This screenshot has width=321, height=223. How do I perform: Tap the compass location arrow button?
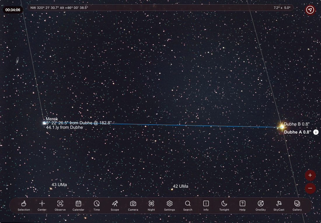click(x=310, y=10)
